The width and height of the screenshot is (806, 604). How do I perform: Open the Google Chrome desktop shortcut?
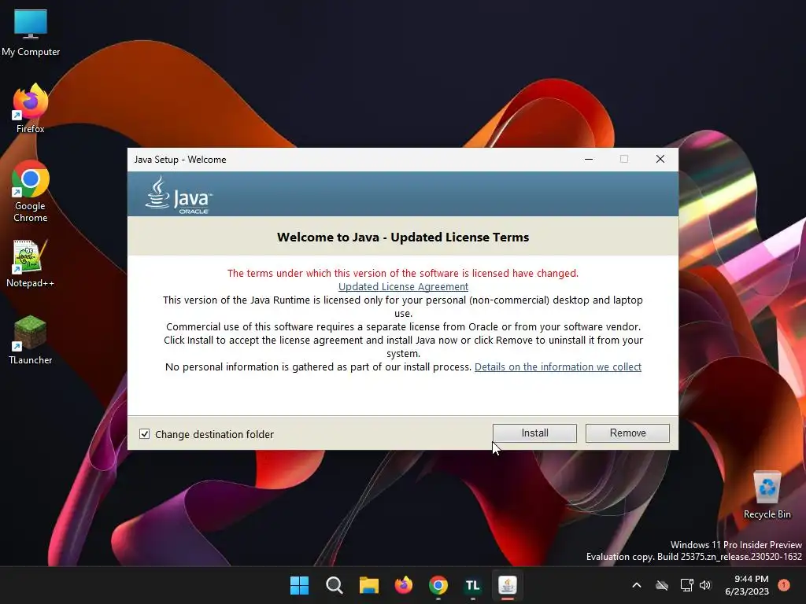click(31, 191)
